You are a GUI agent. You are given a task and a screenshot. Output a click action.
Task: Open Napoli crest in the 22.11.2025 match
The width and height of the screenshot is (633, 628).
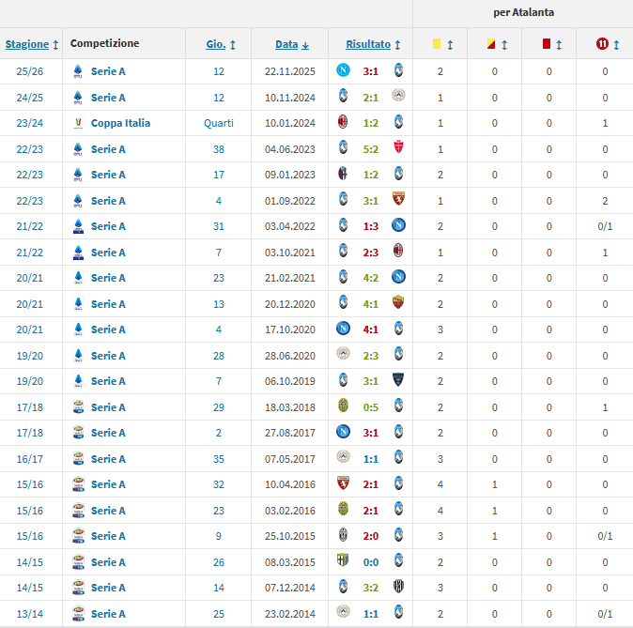click(343, 71)
